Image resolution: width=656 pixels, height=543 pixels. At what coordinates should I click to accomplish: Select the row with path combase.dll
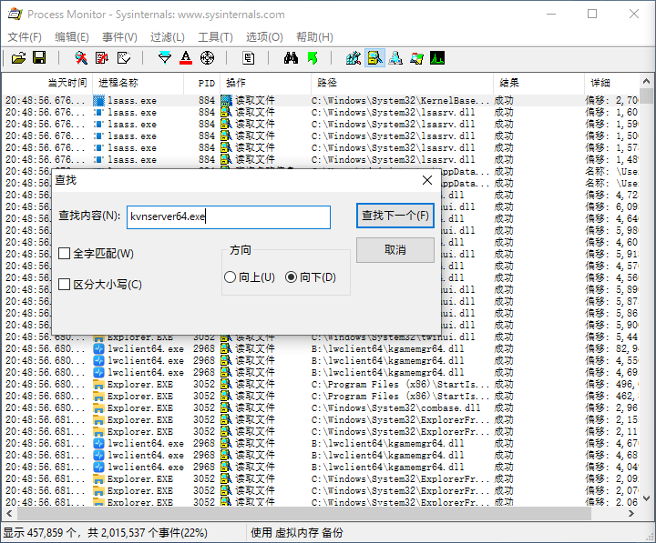[x=321, y=407]
